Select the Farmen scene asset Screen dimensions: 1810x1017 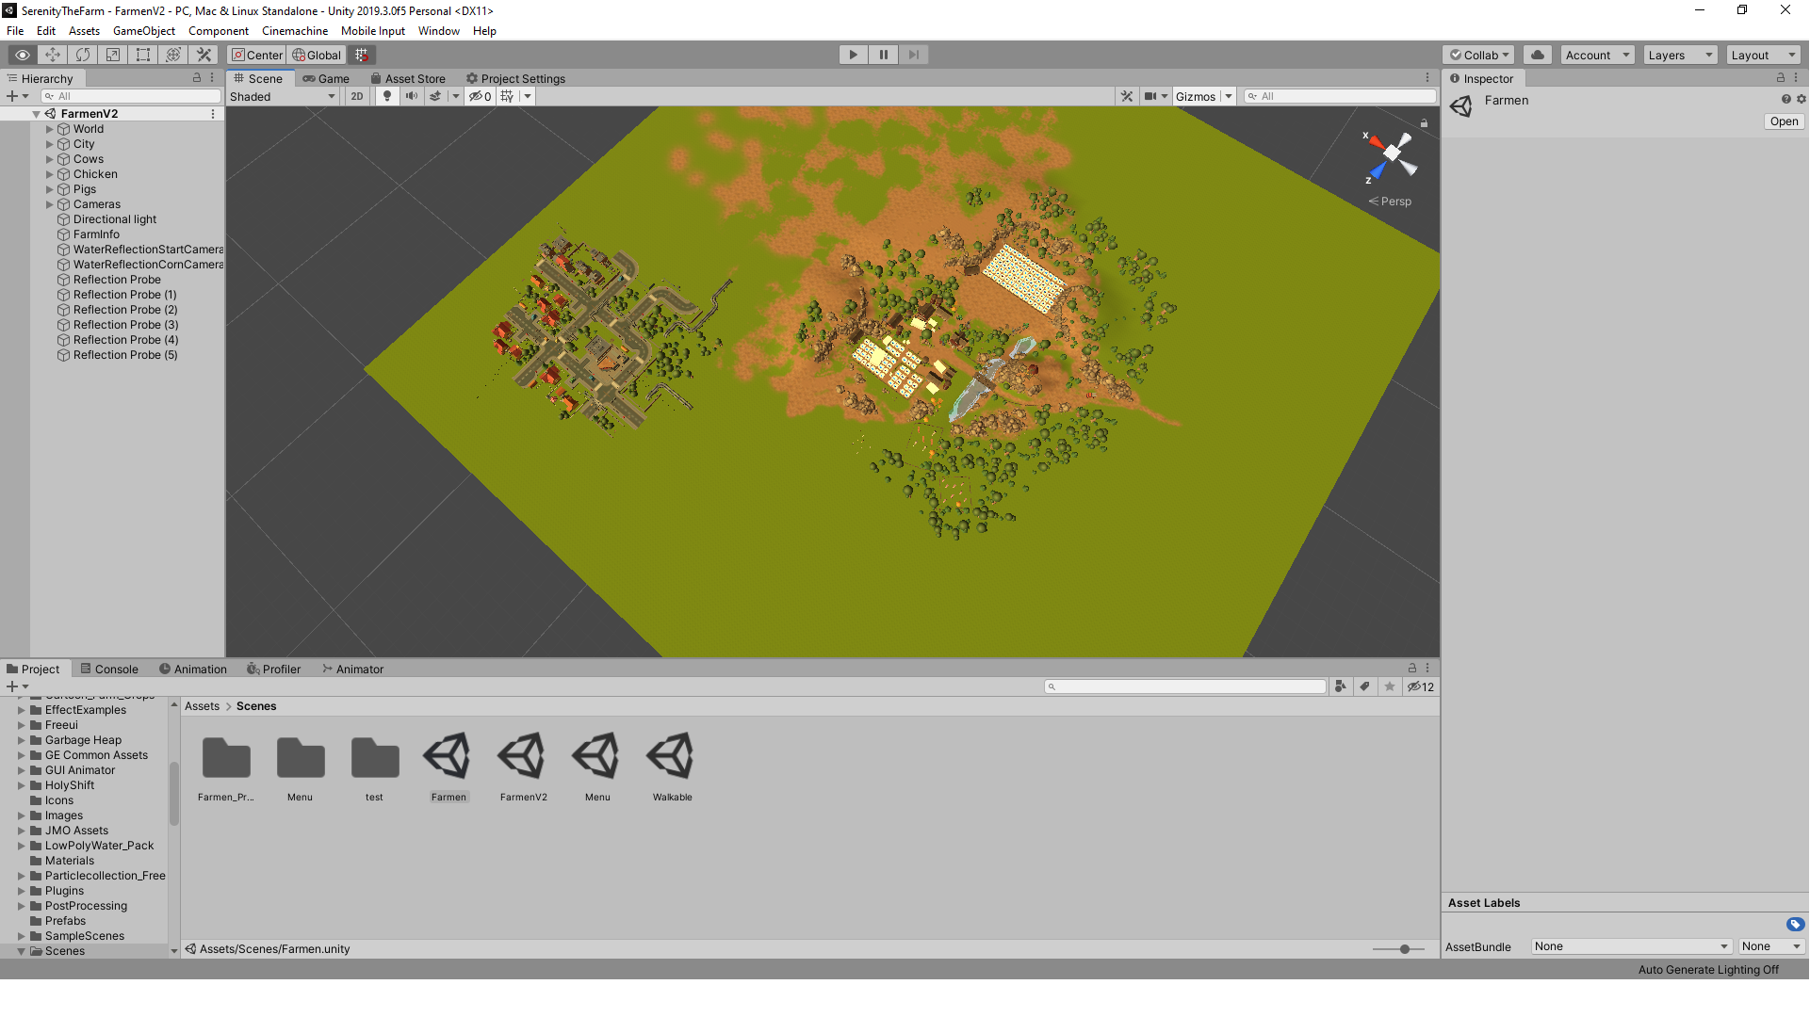click(x=448, y=767)
